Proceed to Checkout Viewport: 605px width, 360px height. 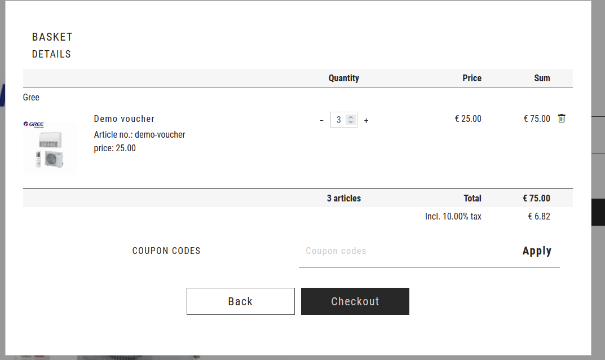(355, 301)
